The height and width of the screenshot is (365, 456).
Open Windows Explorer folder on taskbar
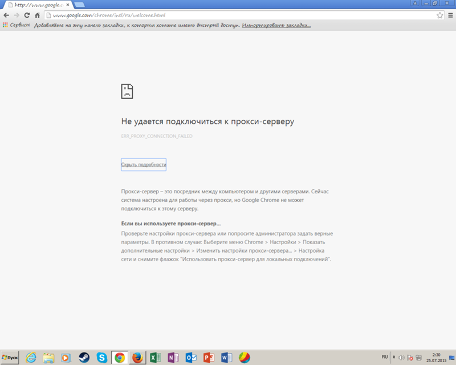(48, 358)
